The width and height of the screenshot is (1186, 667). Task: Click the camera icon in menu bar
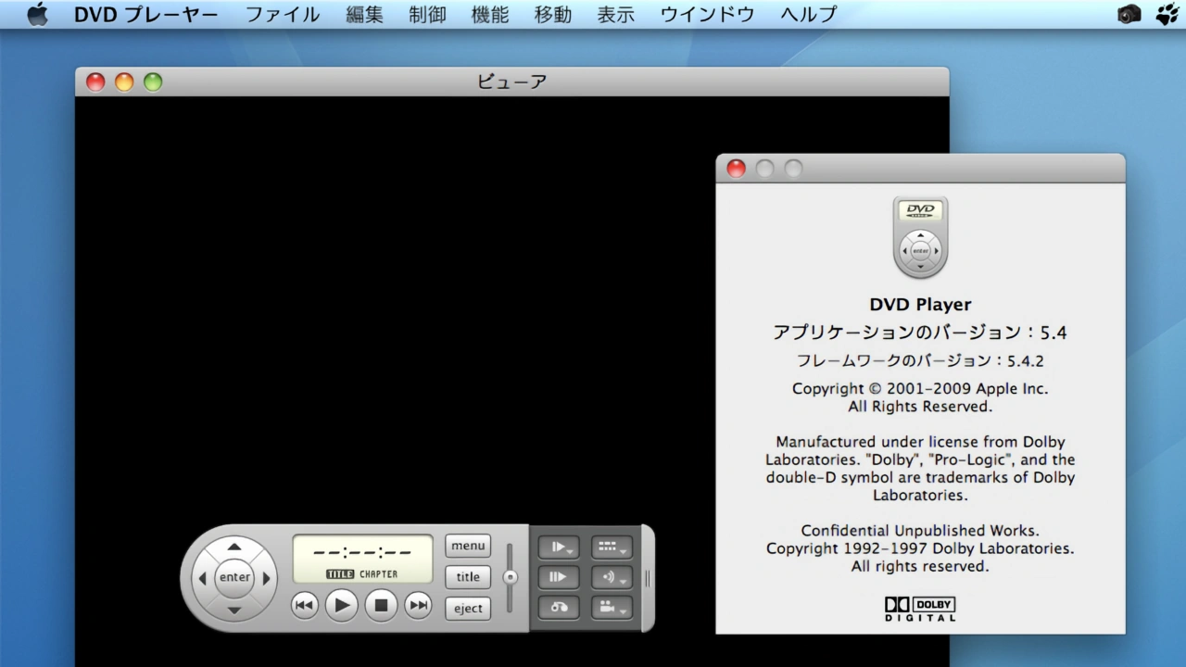coord(1129,14)
